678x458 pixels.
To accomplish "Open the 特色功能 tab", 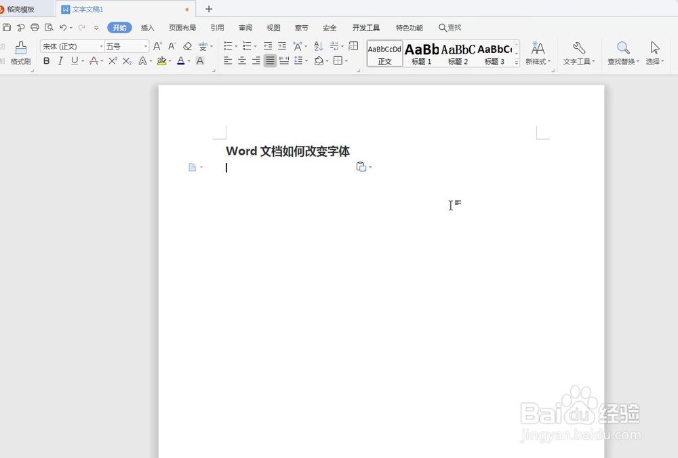I will (x=409, y=28).
